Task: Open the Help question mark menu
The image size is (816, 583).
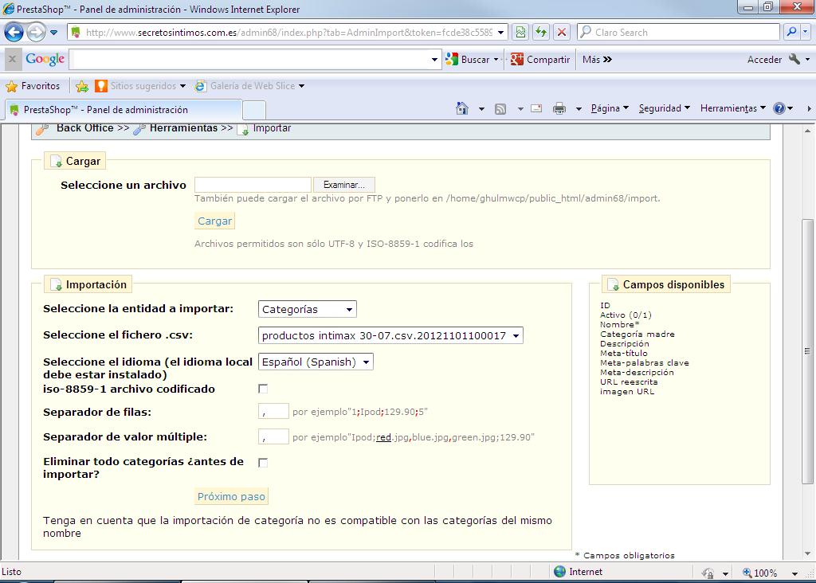Action: coord(783,108)
